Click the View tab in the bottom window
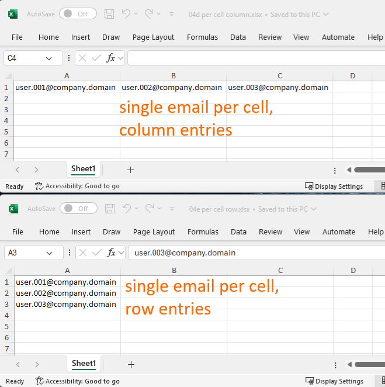Image resolution: width=385 pixels, height=387 pixels. point(301,231)
